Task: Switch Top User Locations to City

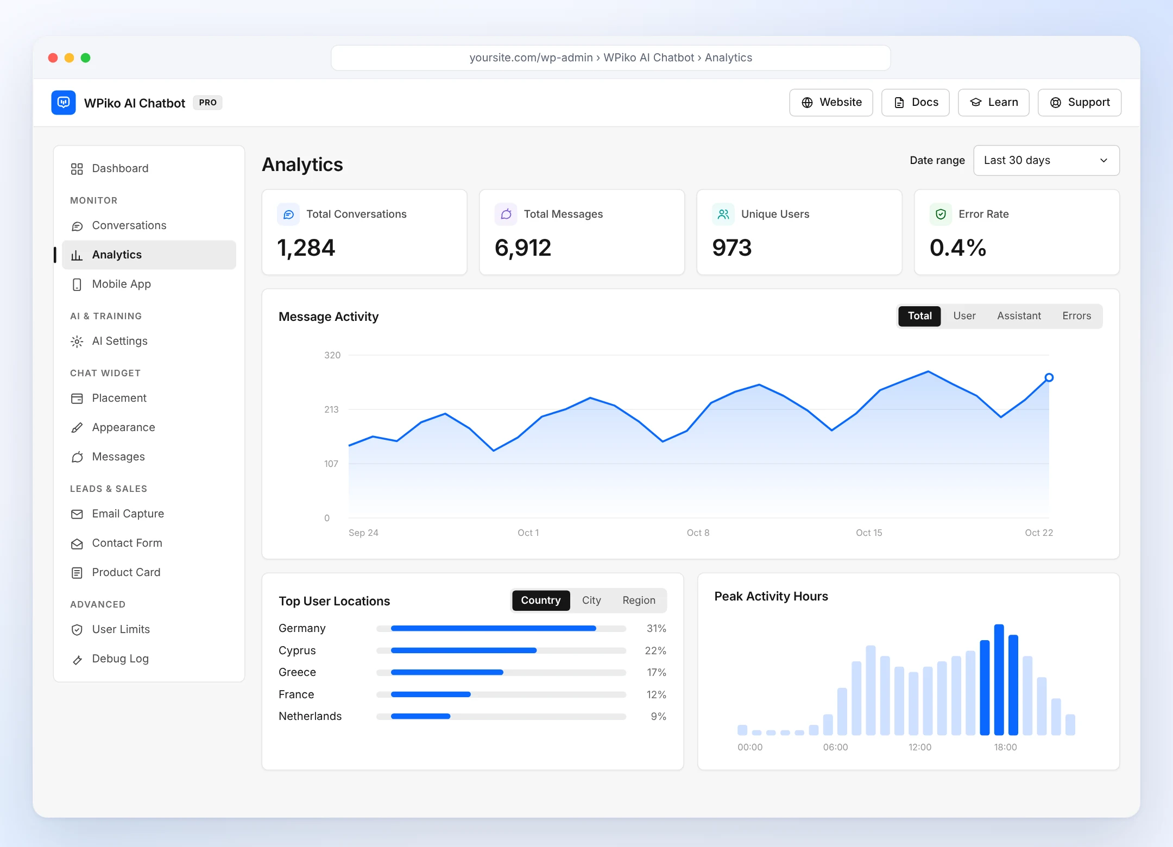Action: [x=591, y=601]
